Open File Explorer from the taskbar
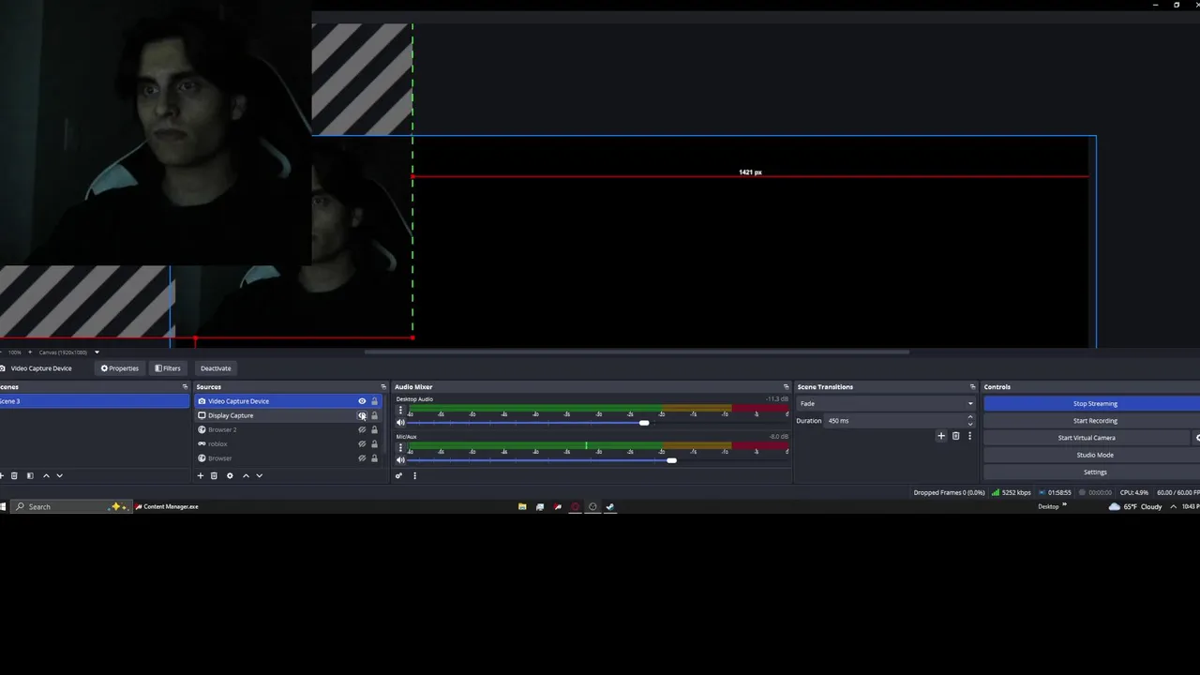The width and height of the screenshot is (1200, 675). tap(522, 506)
